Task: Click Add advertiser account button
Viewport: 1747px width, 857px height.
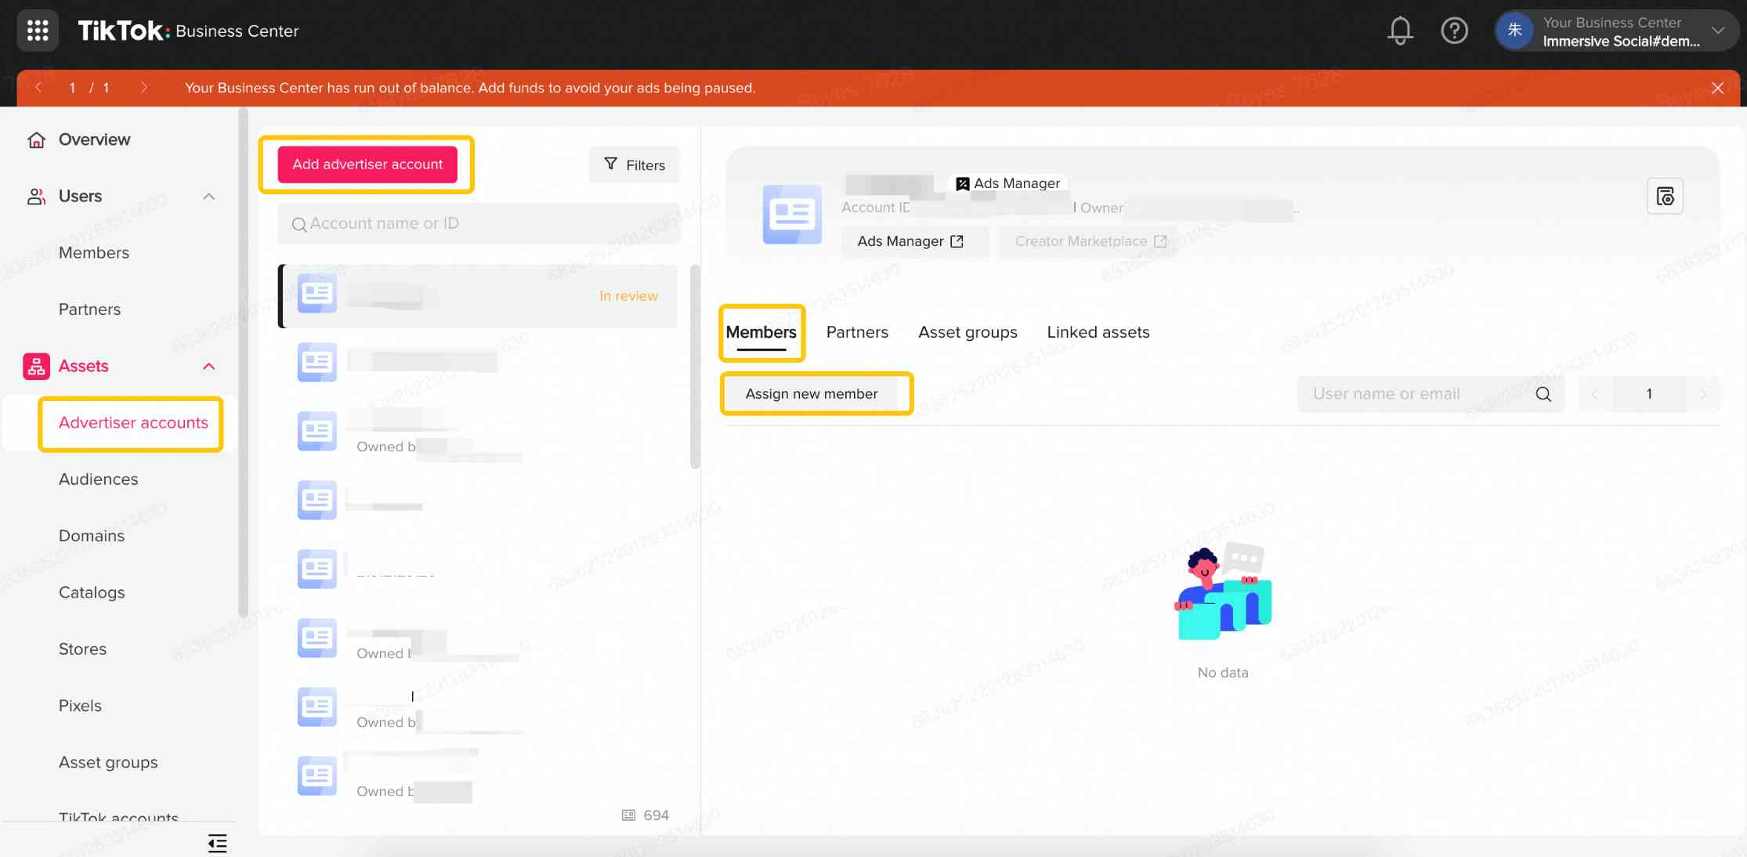Action: (367, 165)
